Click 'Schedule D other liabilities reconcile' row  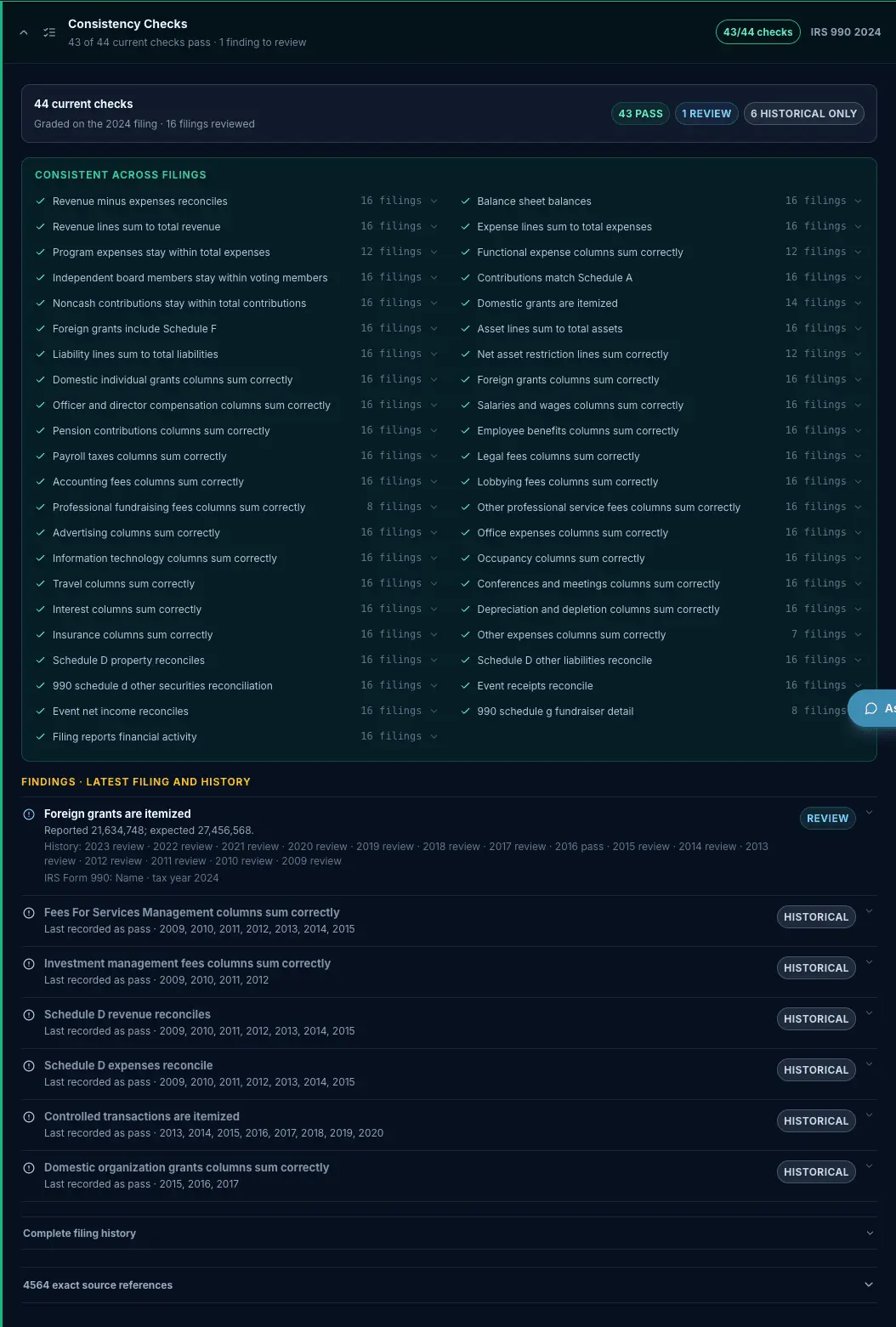tap(661, 661)
